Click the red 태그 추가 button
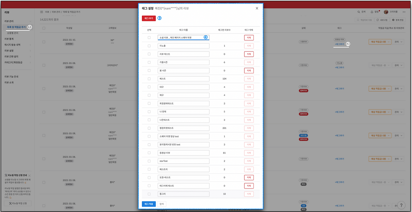 (x=149, y=18)
